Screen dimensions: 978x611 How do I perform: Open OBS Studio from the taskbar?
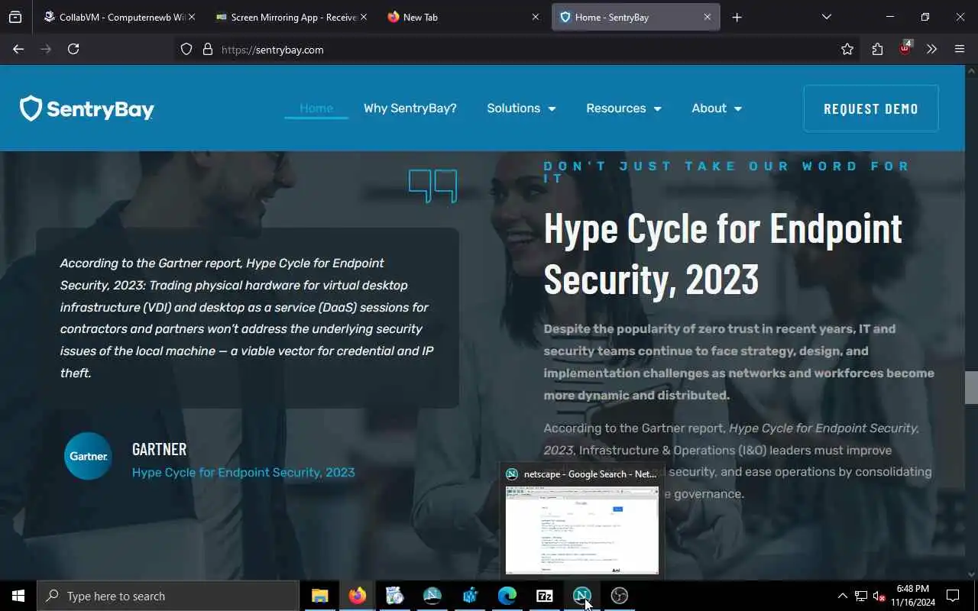click(619, 596)
